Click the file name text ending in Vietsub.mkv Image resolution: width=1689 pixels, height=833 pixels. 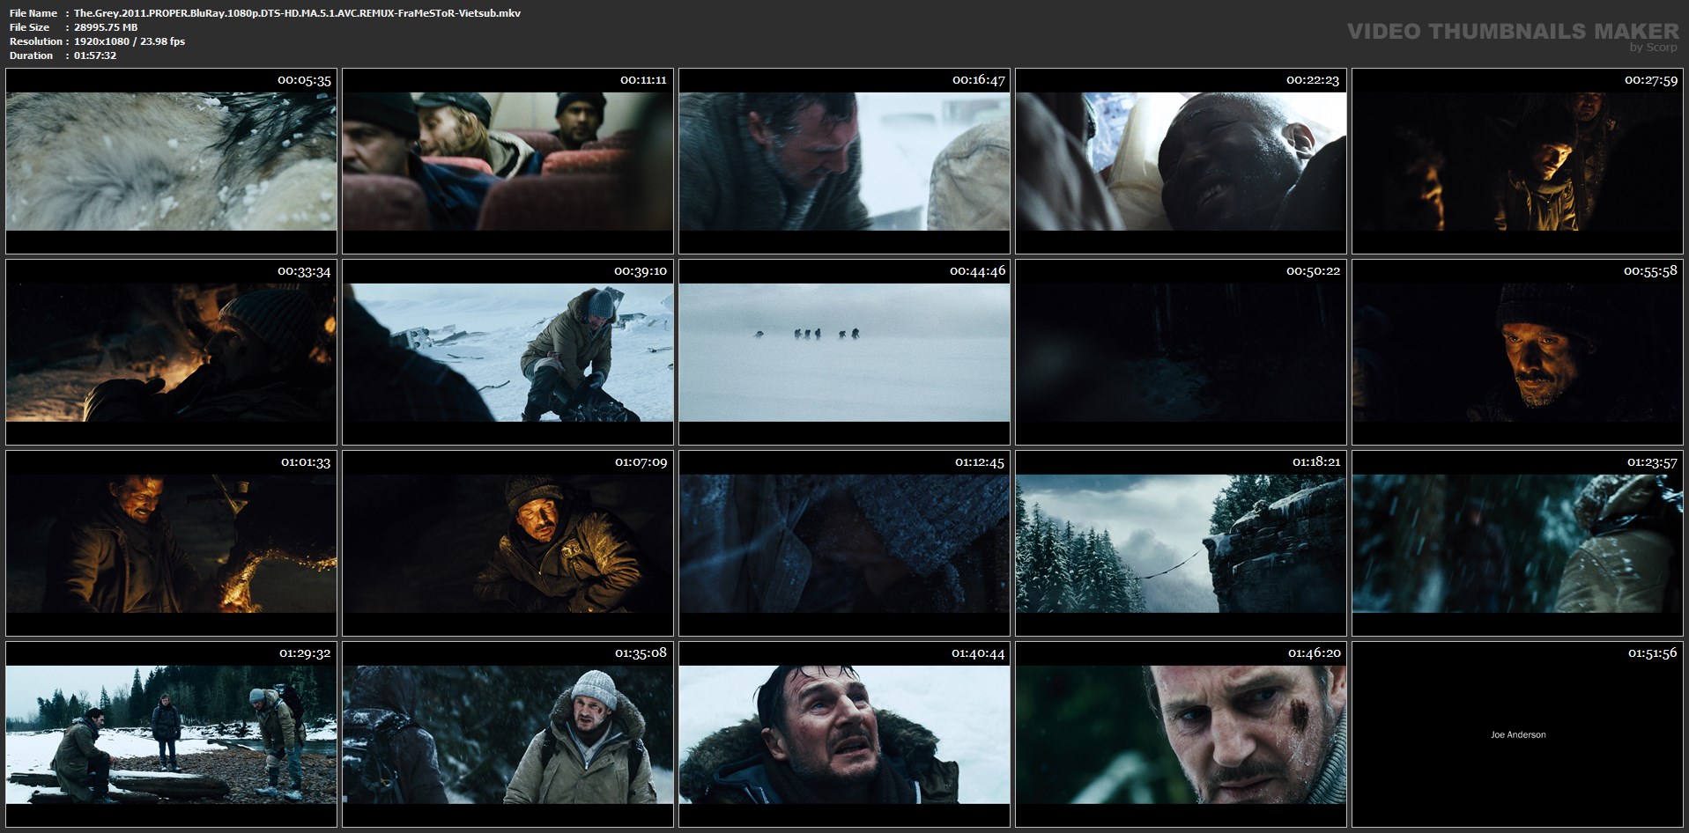pos(297,13)
